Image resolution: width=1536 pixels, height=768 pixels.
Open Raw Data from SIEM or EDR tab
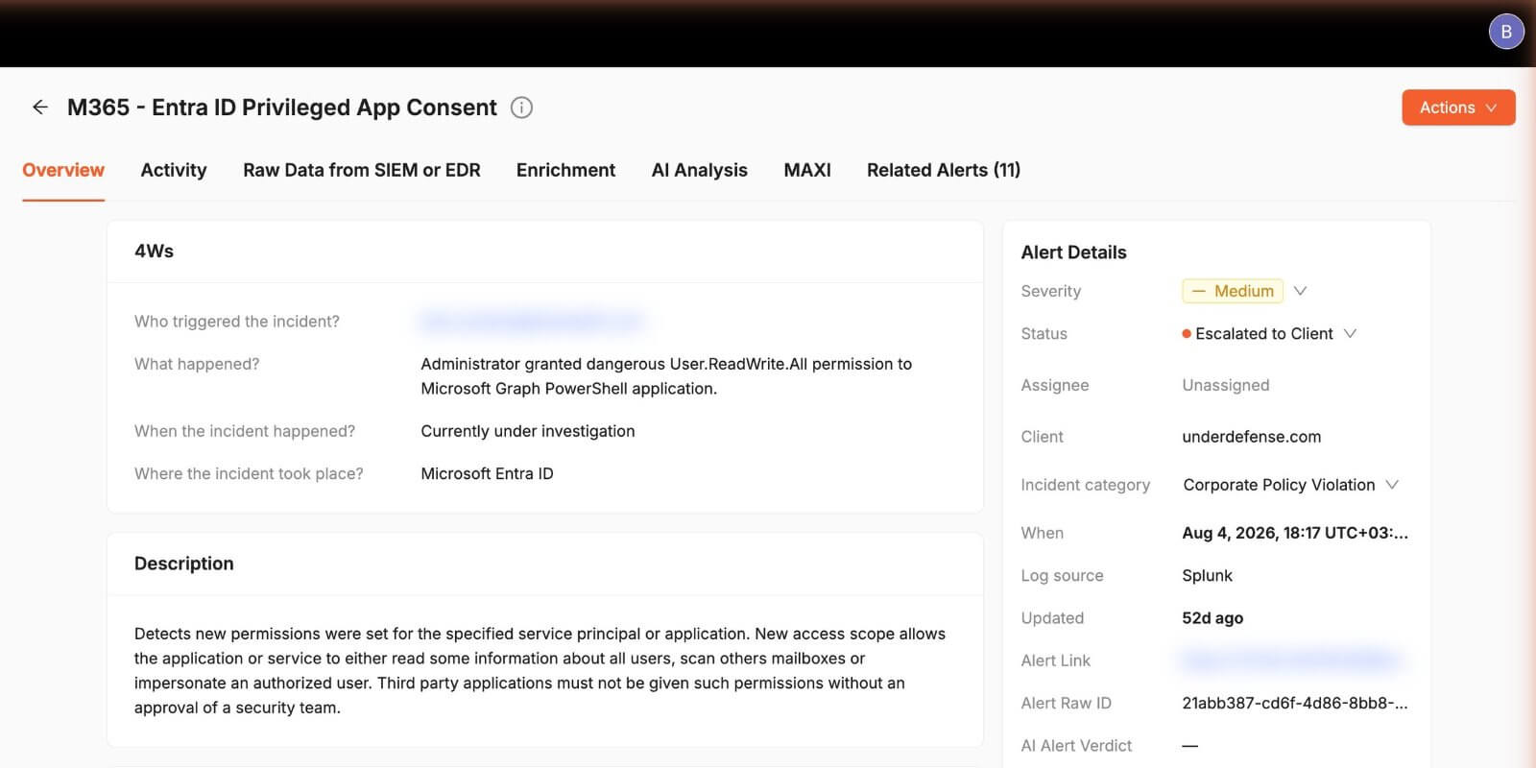pyautogui.click(x=362, y=170)
